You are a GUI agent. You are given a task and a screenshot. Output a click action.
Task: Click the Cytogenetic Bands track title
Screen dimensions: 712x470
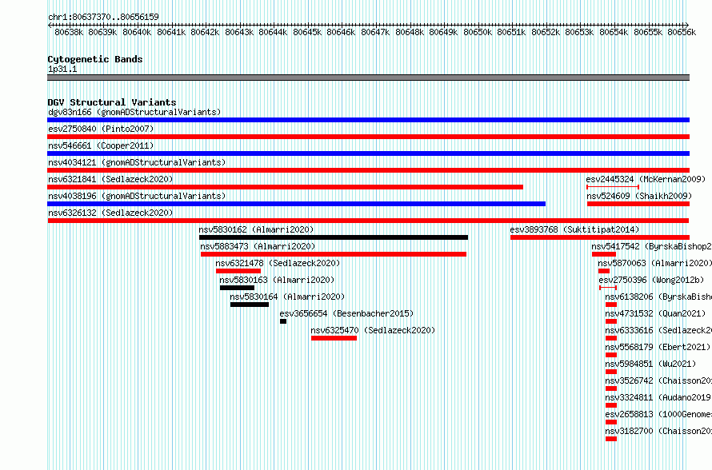click(95, 59)
